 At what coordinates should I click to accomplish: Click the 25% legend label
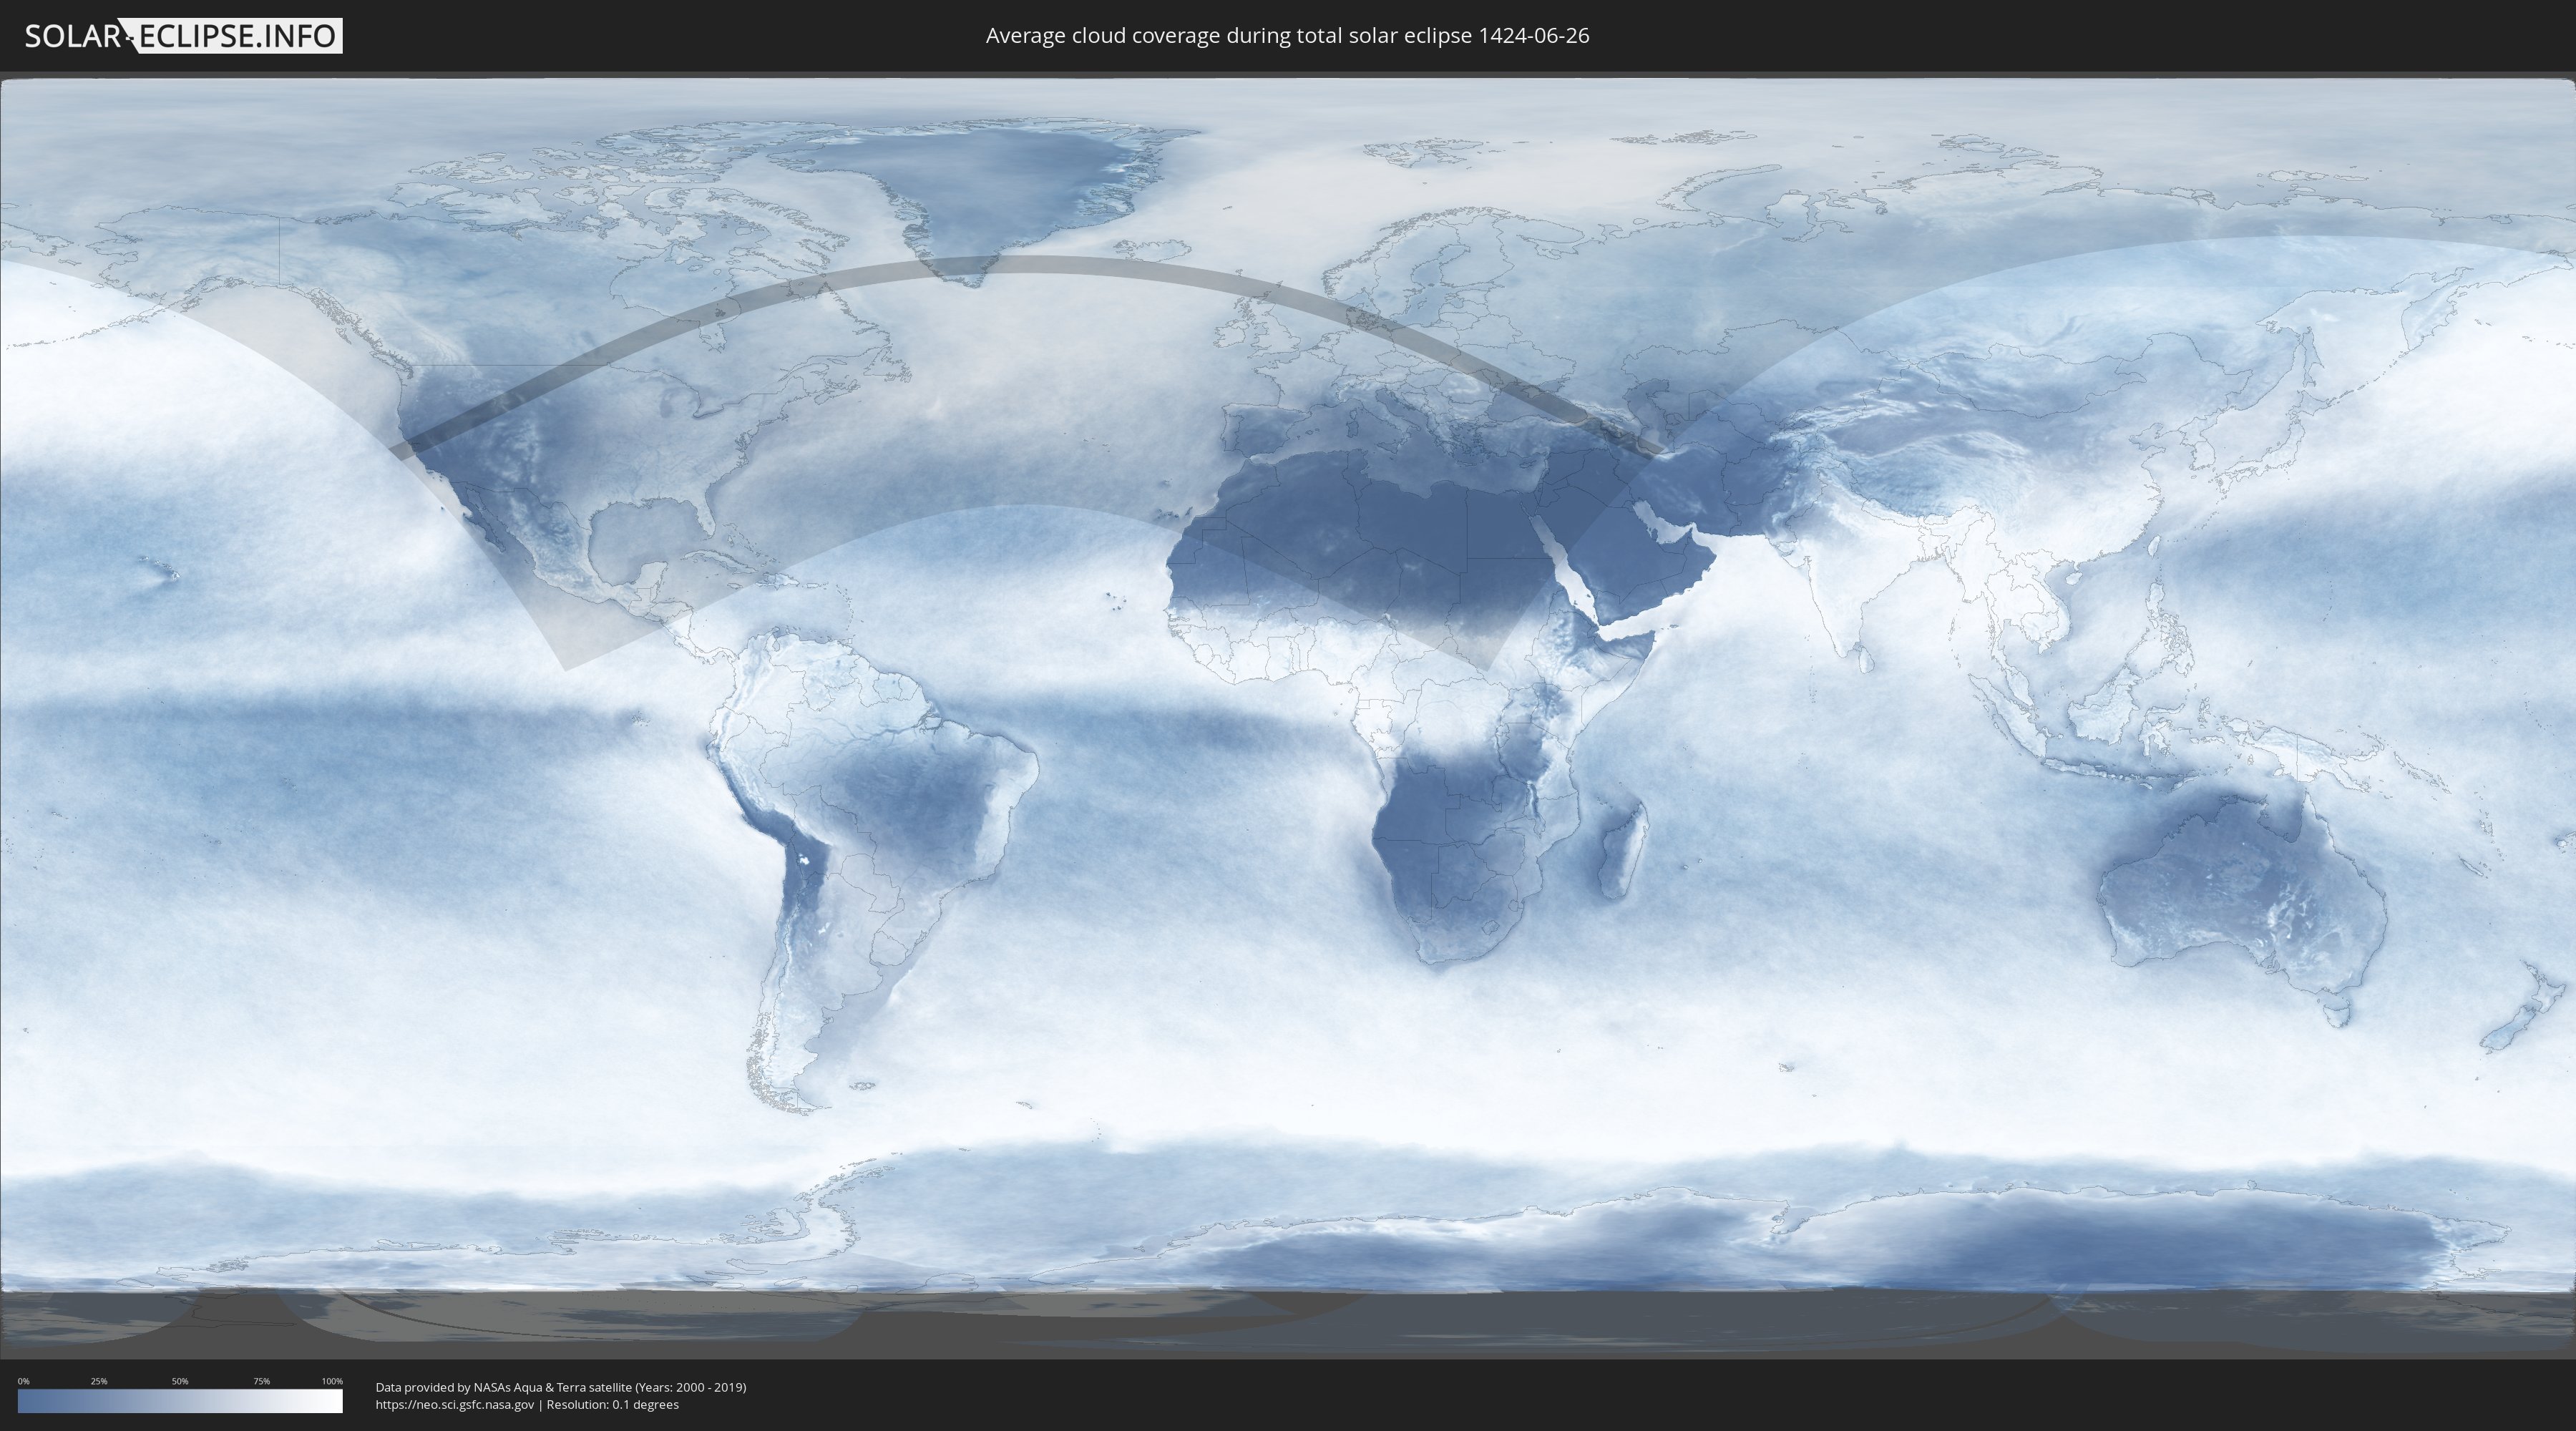[x=99, y=1381]
